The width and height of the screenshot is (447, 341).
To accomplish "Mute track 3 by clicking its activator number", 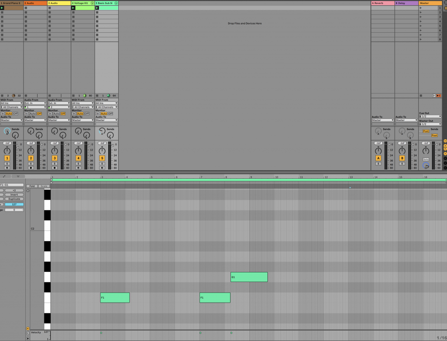I will (55, 158).
